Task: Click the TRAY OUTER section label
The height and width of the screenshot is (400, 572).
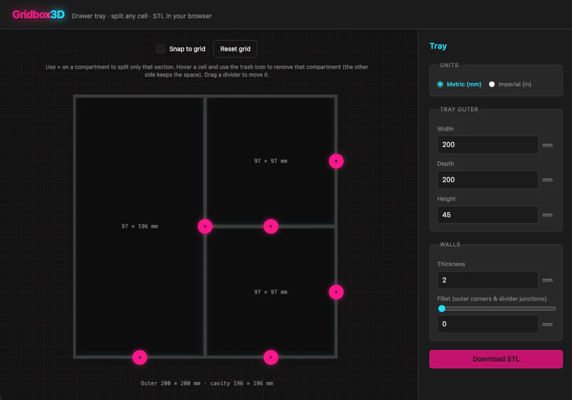Action: point(459,109)
